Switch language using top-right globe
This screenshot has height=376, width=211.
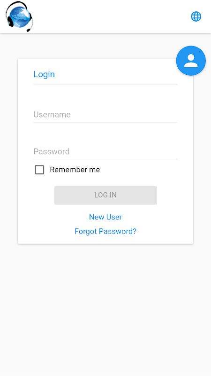(196, 16)
